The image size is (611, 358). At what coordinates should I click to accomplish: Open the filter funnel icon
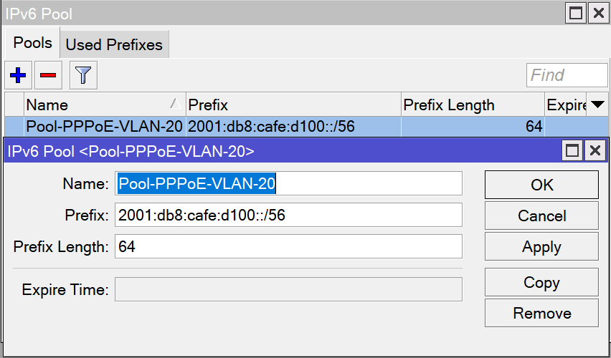click(x=83, y=75)
